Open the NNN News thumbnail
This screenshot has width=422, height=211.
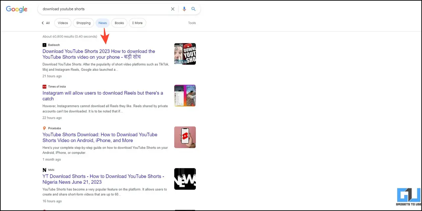pos(185,179)
